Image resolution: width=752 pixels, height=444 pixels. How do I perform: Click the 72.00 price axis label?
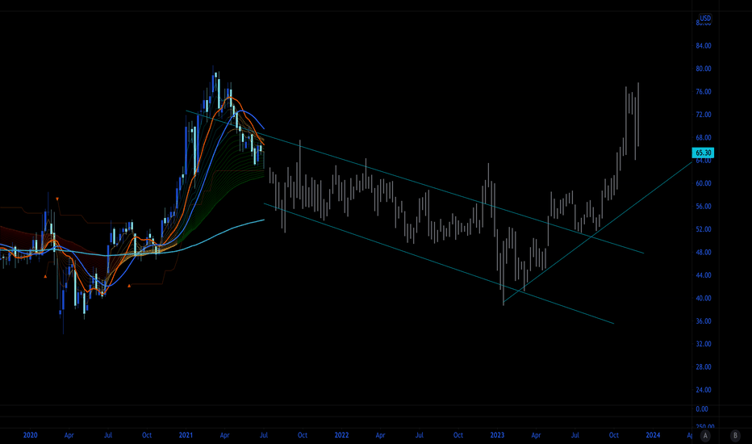point(704,115)
